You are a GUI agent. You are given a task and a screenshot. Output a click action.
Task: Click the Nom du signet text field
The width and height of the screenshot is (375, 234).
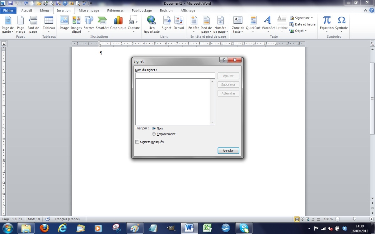point(175,76)
